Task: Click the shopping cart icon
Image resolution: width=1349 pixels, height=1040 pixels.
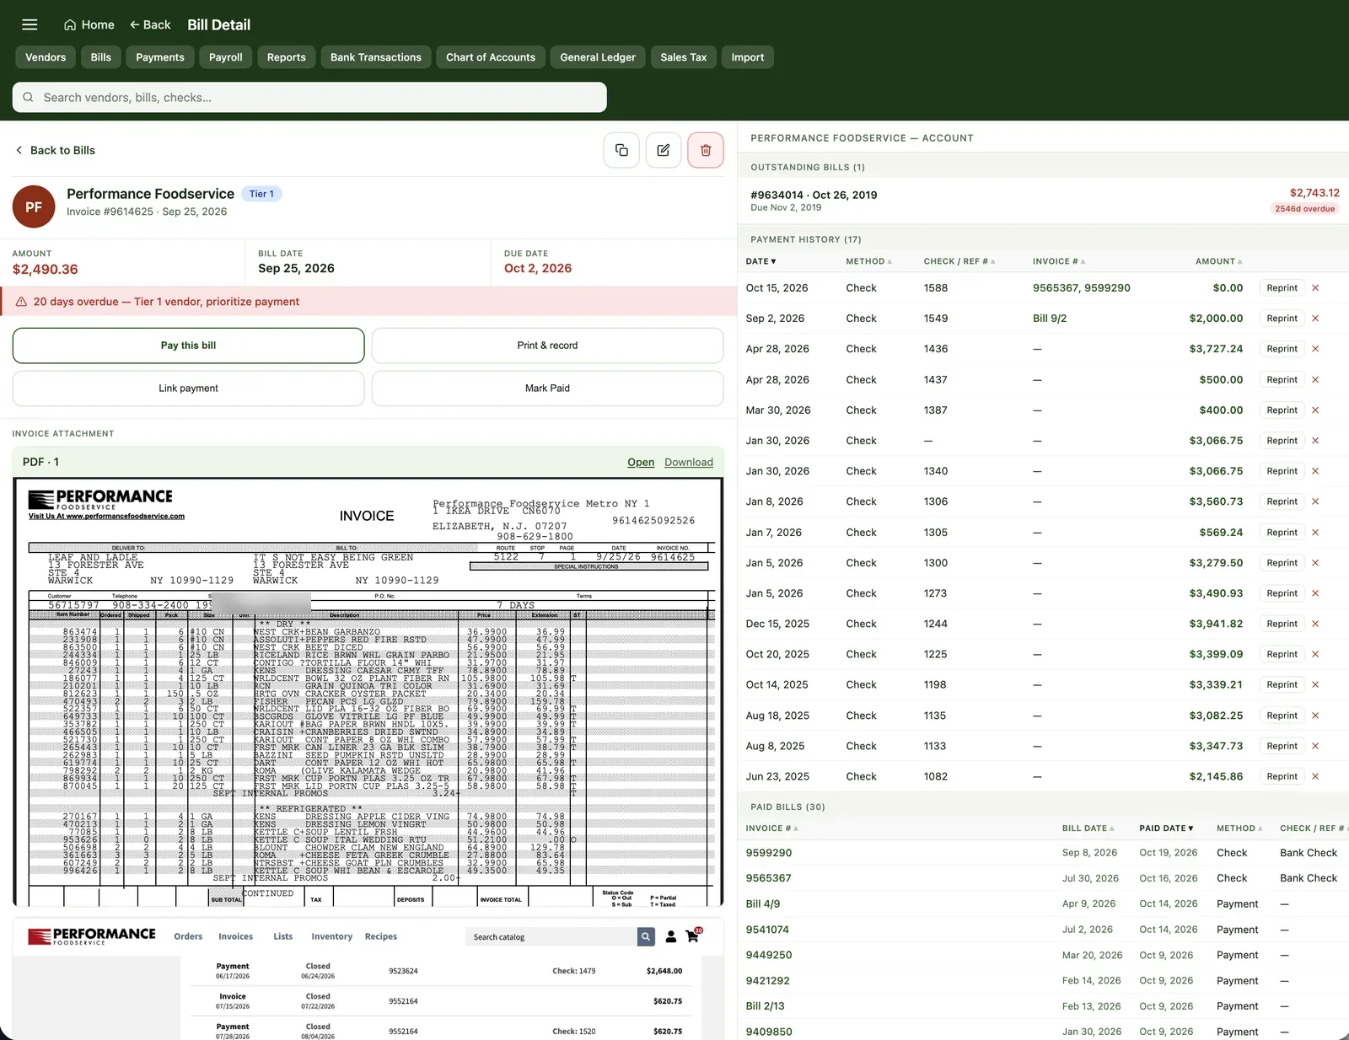Action: click(692, 936)
